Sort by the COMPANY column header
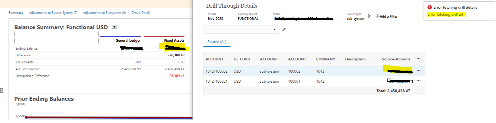Viewport: 496px width, 123px height. 325,59
